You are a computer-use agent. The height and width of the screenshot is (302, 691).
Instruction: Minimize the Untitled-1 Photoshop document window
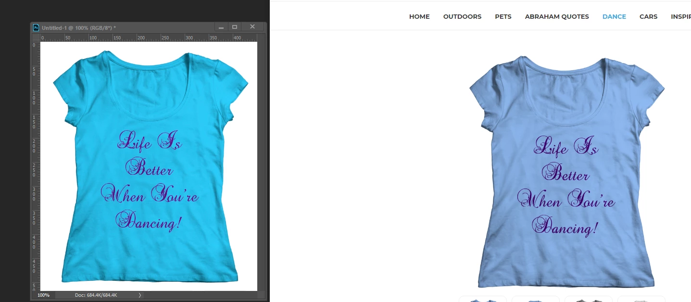coord(221,27)
